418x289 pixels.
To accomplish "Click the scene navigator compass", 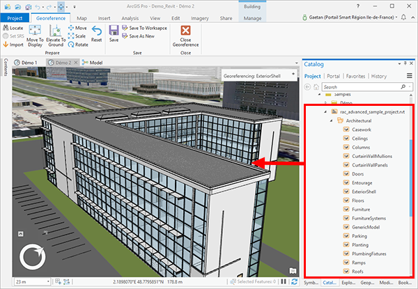I will [33, 257].
